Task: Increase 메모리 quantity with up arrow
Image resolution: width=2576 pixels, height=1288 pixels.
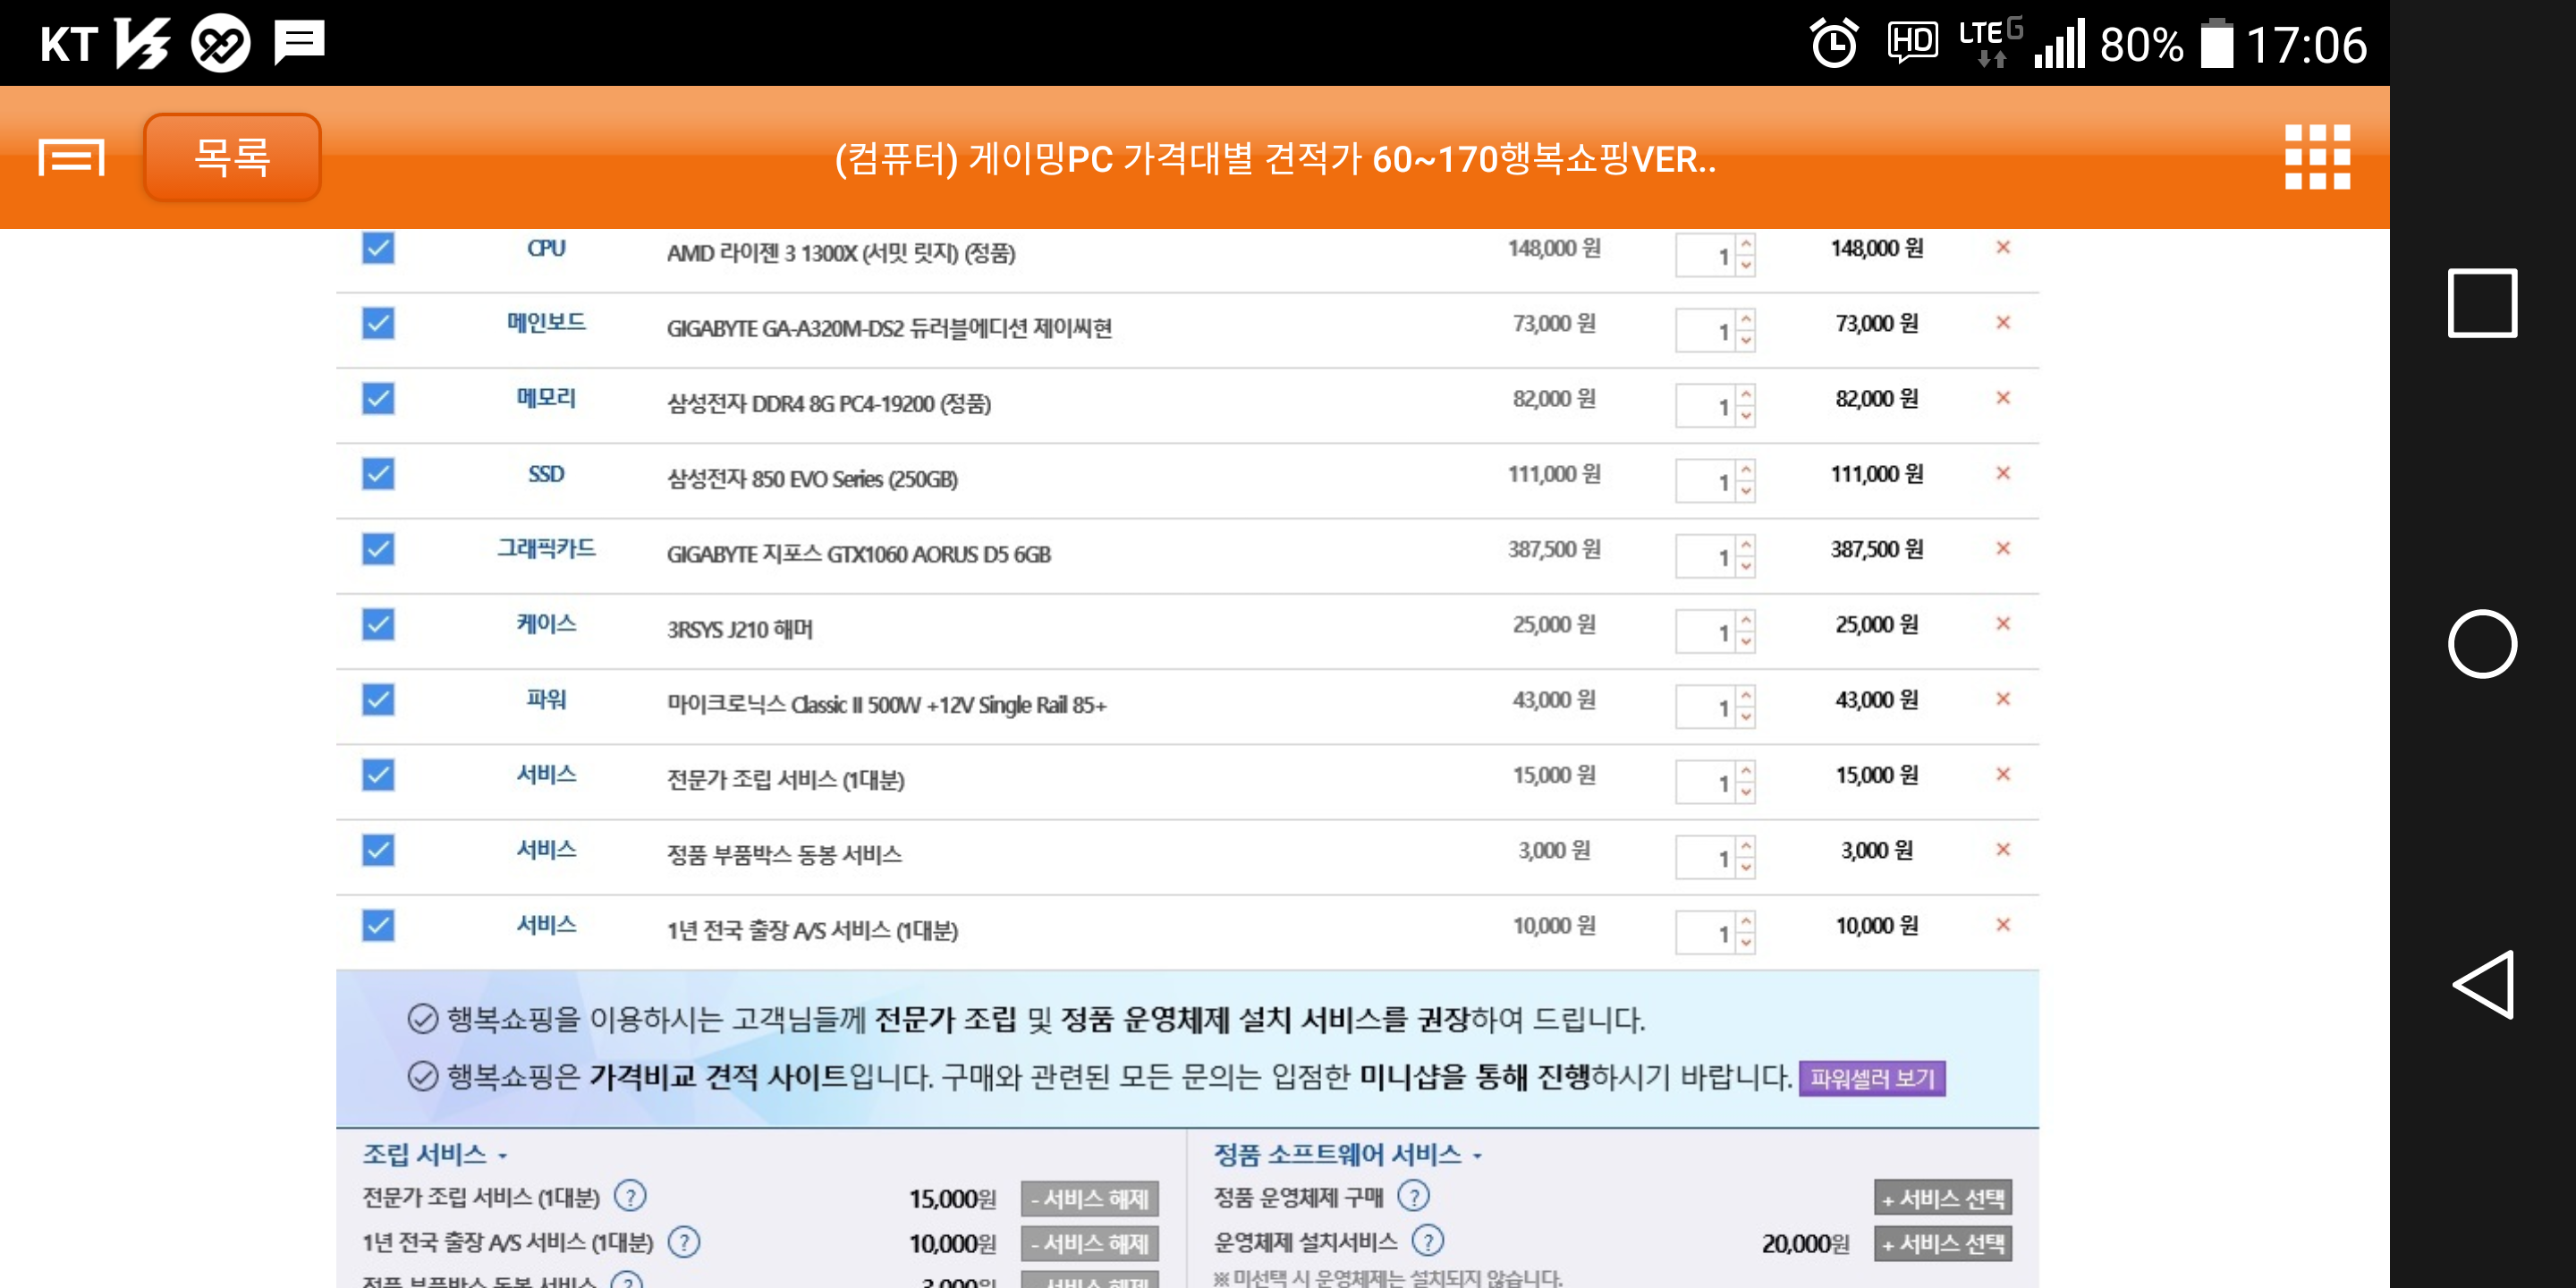Action: (1746, 394)
